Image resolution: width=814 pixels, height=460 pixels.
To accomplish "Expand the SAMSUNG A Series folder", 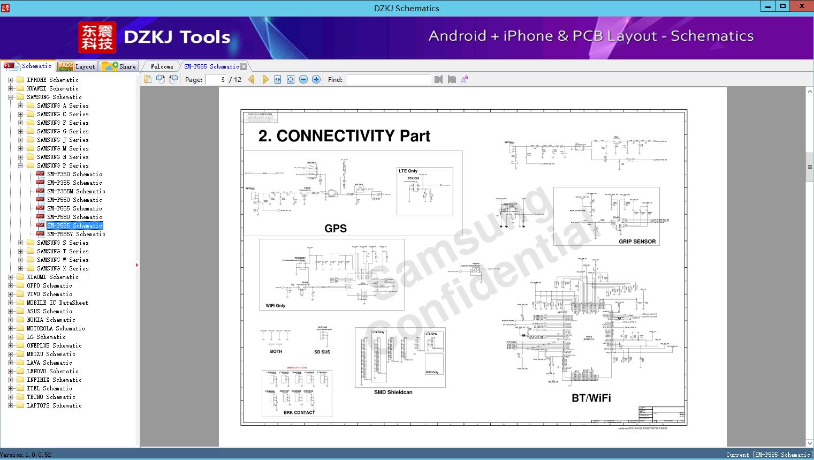I will click(x=20, y=105).
